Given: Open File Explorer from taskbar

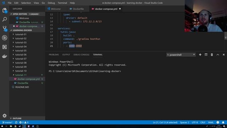Looking at the screenshot, I should [11, 127].
